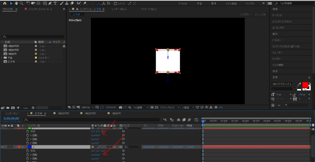315x162 pixels.
Task: Click the snapshot camera icon below viewer
Action: [x=120, y=107]
